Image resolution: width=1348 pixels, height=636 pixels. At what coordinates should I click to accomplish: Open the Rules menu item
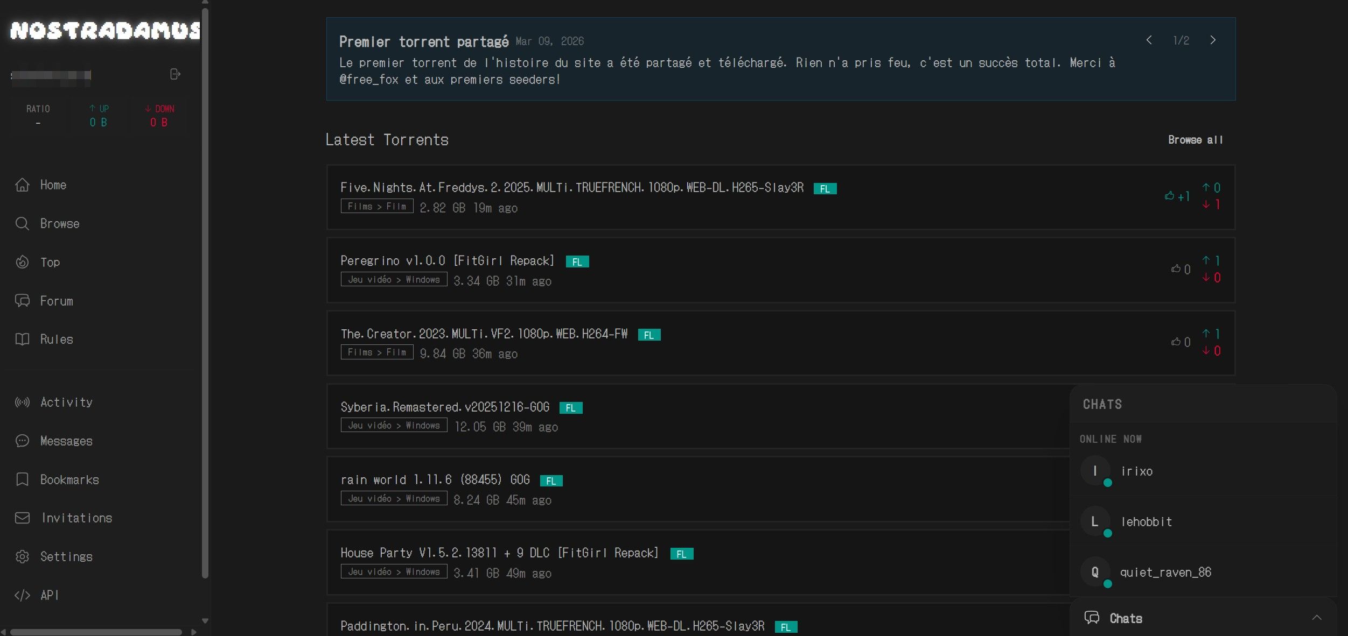56,340
